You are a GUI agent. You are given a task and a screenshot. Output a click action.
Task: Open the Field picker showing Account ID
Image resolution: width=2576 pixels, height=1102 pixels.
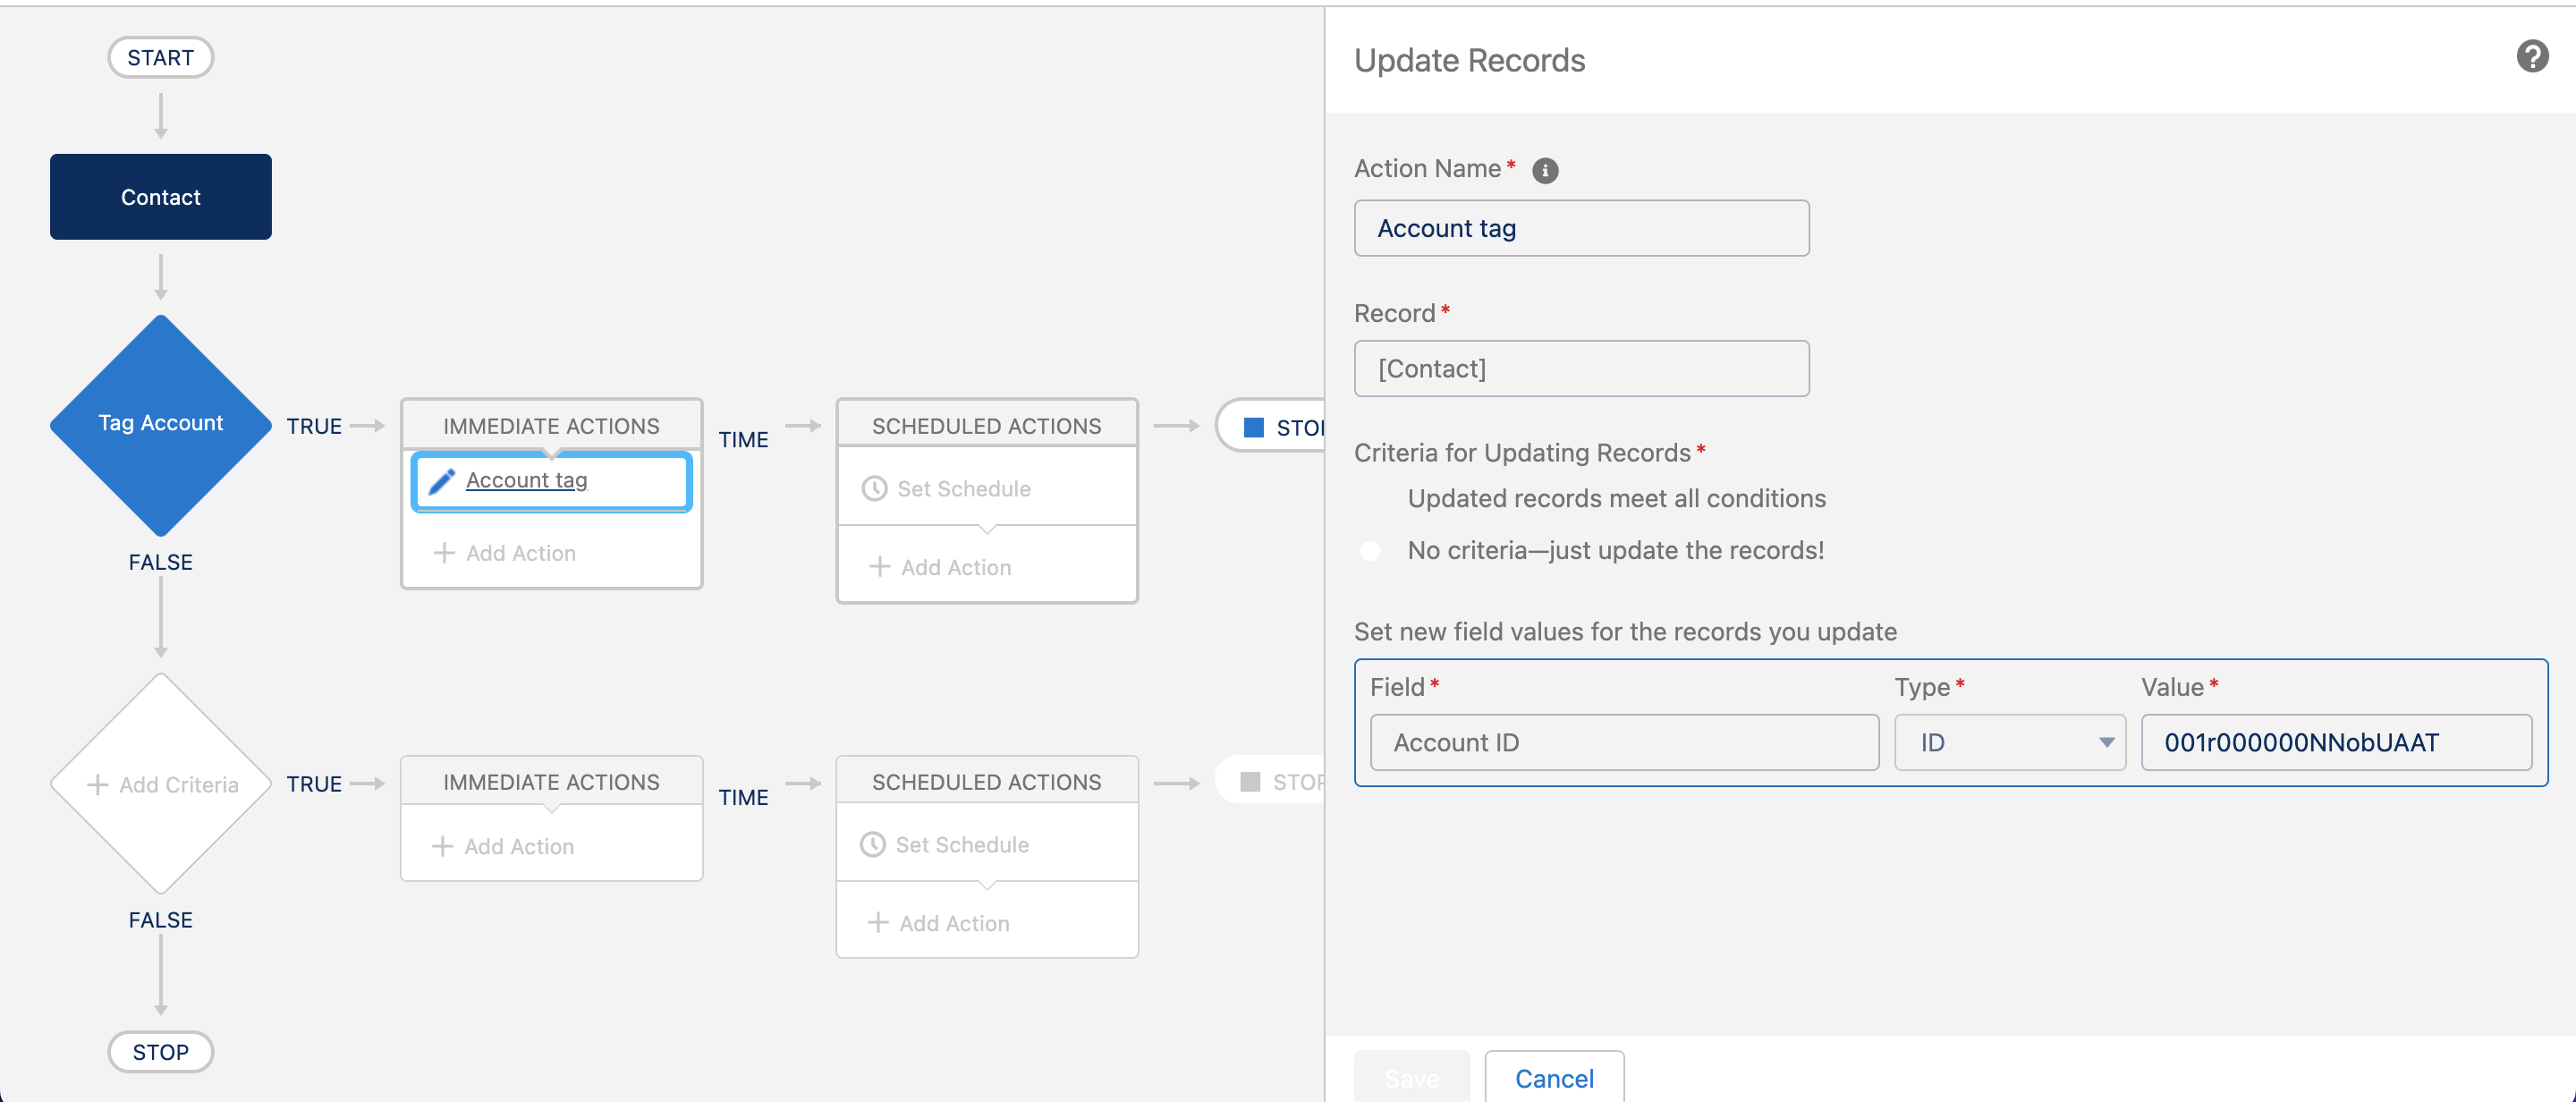1623,742
